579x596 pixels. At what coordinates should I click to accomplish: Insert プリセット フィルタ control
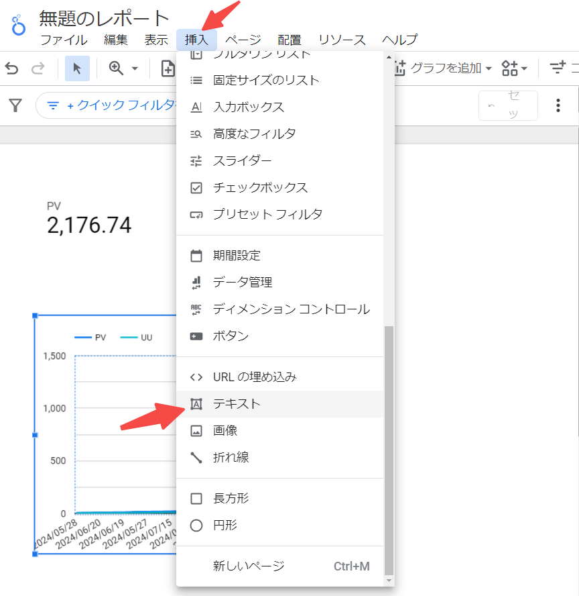click(x=279, y=214)
